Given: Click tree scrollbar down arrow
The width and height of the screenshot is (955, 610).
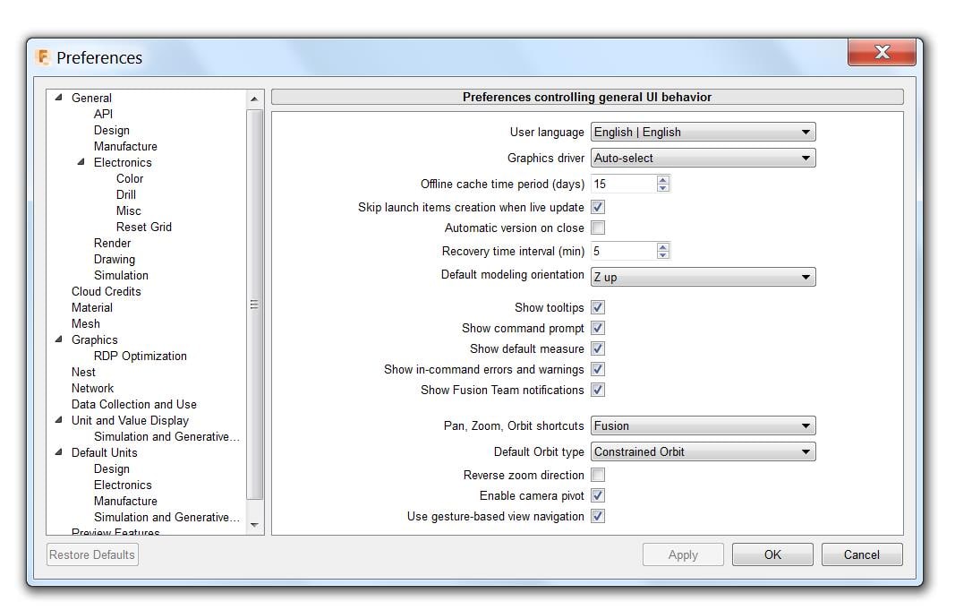Looking at the screenshot, I should (x=254, y=525).
